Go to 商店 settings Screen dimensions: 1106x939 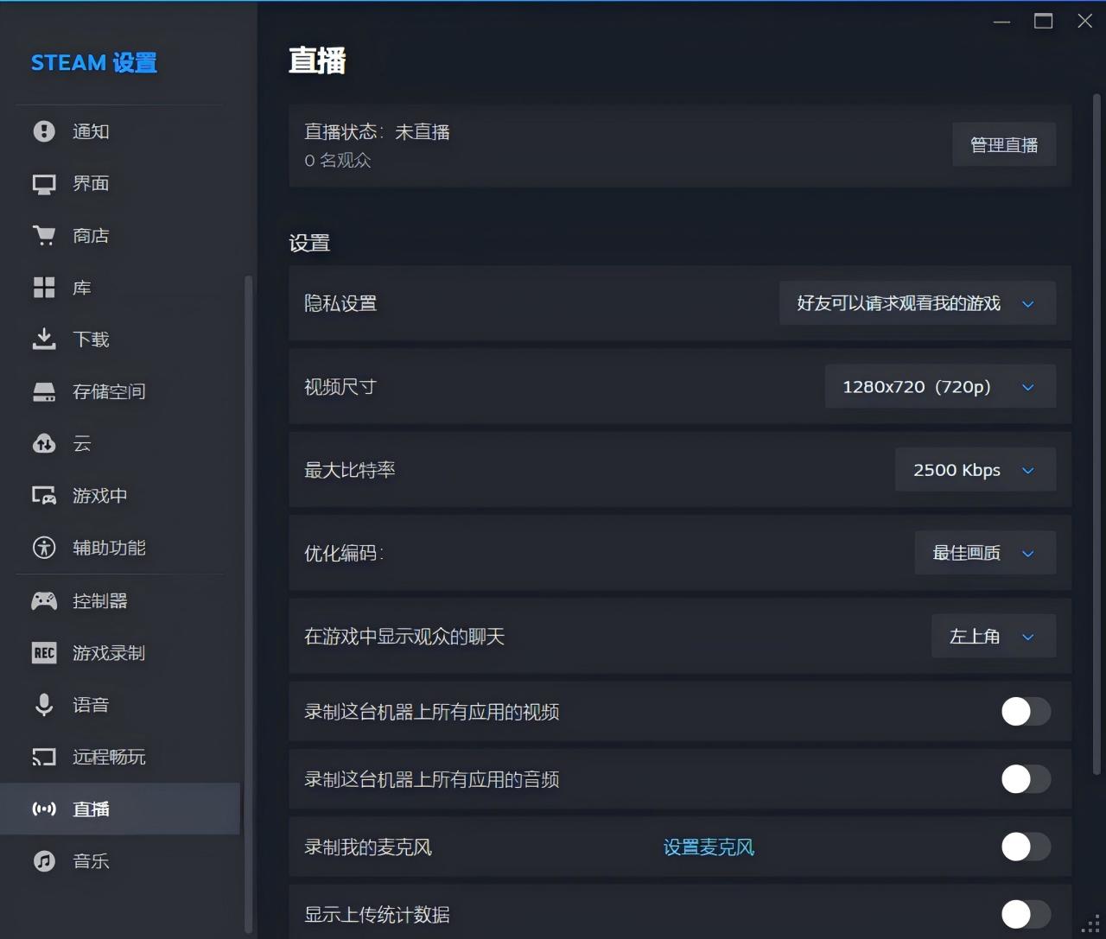point(120,235)
